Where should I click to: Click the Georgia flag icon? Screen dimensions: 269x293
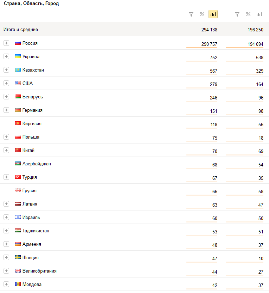(18, 190)
